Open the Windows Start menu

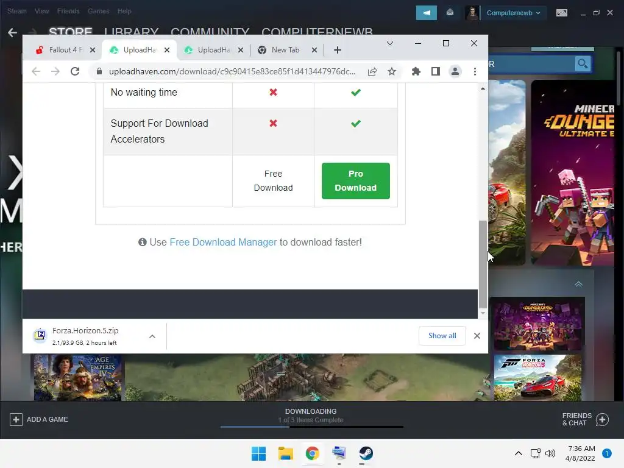(x=258, y=453)
